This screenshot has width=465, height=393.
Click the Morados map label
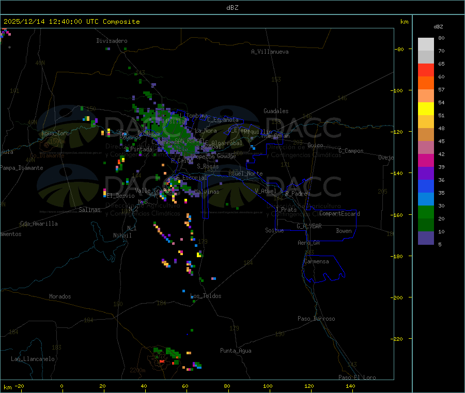[60, 296]
